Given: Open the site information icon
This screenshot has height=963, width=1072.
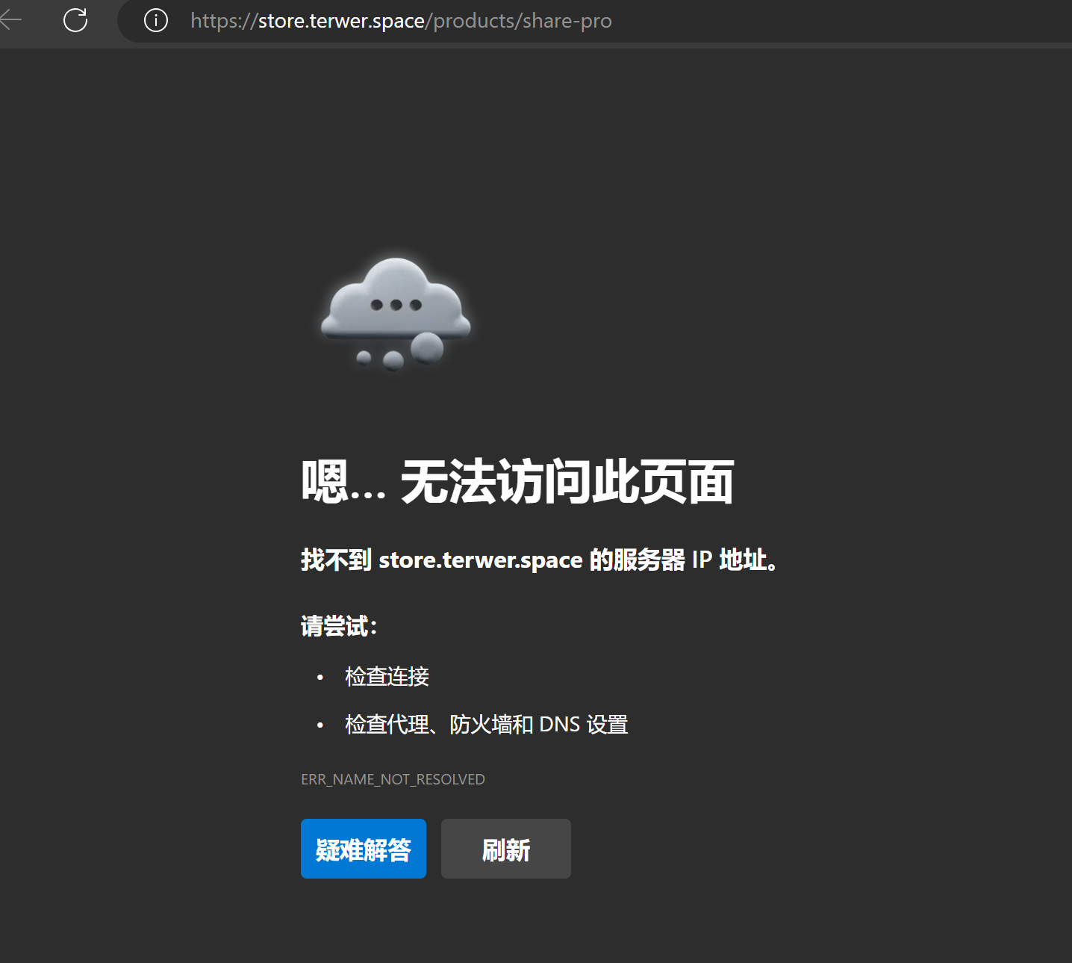Looking at the screenshot, I should point(155,20).
